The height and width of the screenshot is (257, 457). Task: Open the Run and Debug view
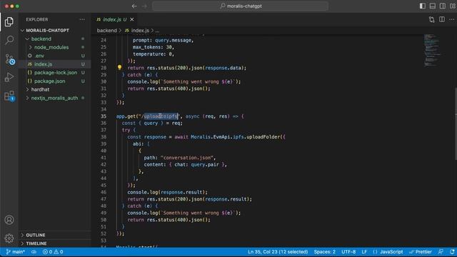point(9,77)
